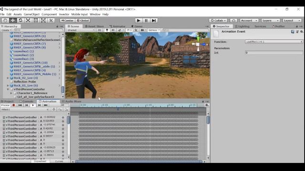305x171 pixels.
Task: Click the add keyframe icon
Action: pyautogui.click(x=60, y=109)
